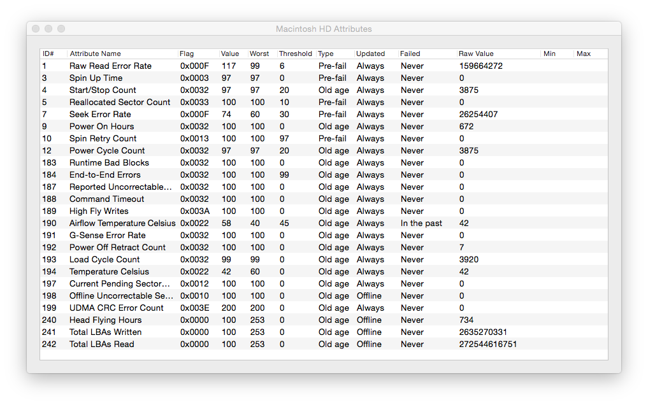Sort by Attribute Name column header

coord(122,53)
